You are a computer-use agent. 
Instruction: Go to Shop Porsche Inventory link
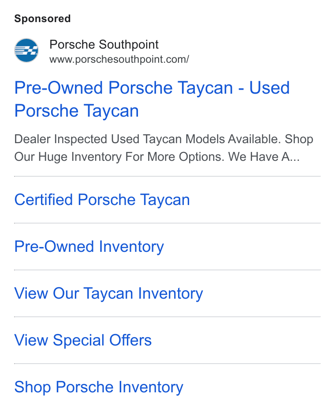point(99,387)
